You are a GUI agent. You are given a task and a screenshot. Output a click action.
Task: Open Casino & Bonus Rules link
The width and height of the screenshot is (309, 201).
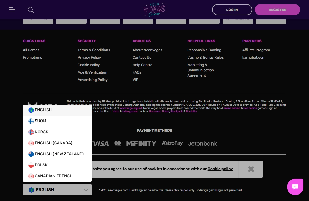[x=205, y=58]
